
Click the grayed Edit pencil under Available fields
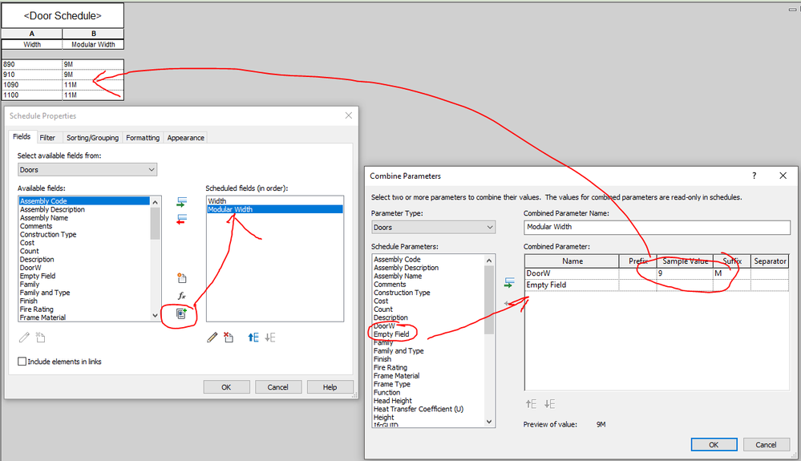tap(24, 338)
